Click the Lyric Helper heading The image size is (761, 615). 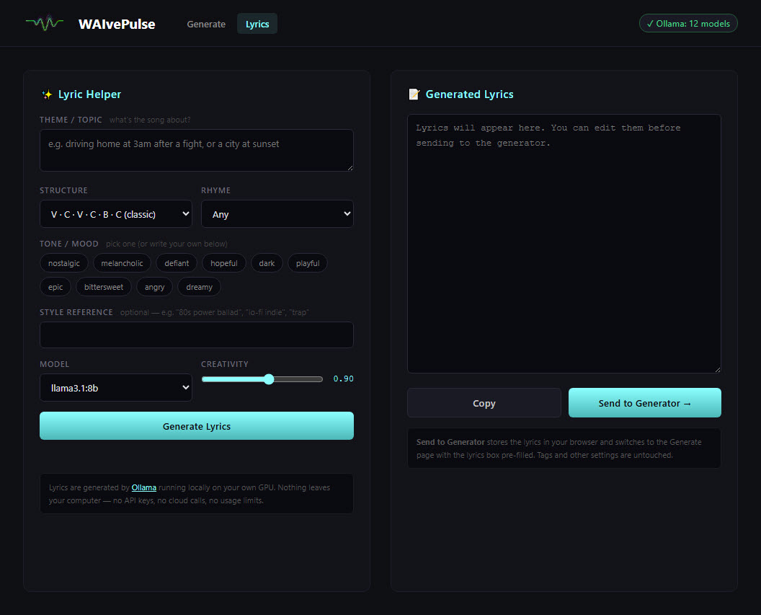click(89, 94)
